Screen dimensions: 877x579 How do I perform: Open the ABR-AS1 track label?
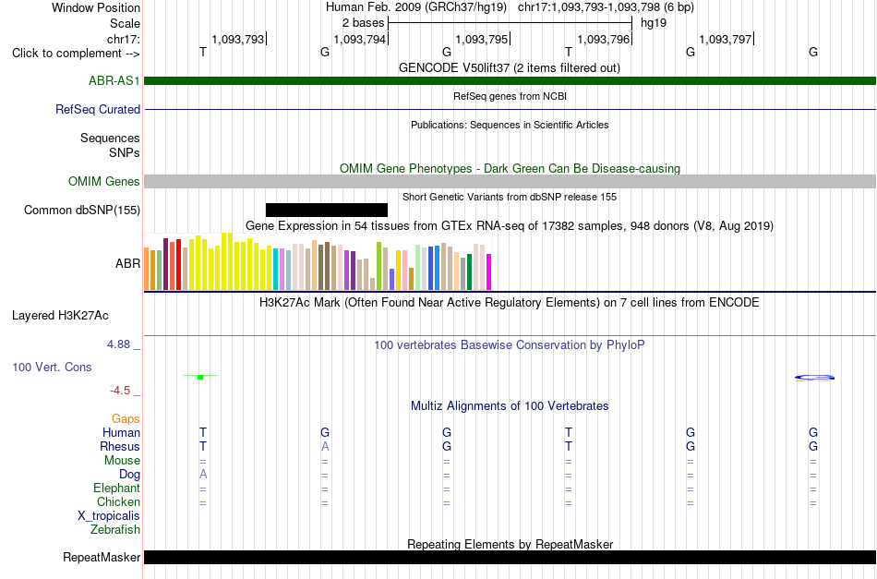click(114, 80)
